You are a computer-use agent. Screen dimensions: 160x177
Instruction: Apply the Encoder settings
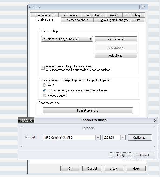coord(121,155)
